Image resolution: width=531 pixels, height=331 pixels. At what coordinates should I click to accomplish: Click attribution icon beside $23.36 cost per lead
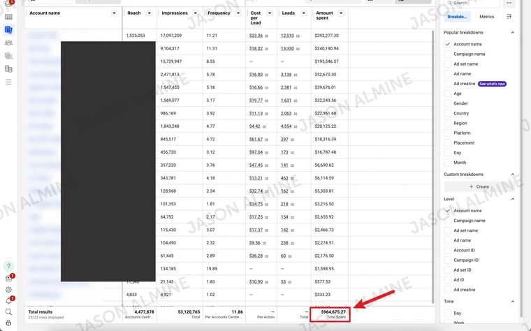point(267,36)
